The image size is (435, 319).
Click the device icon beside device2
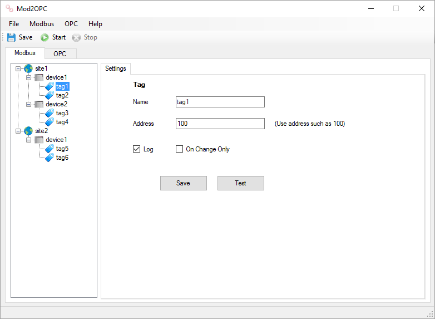pos(39,104)
